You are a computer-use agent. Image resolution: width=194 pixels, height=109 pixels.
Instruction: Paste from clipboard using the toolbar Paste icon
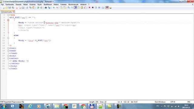[34, 8]
